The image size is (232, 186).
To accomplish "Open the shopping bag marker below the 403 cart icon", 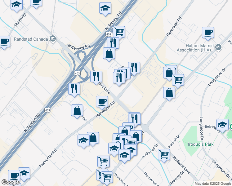I will (109, 54).
